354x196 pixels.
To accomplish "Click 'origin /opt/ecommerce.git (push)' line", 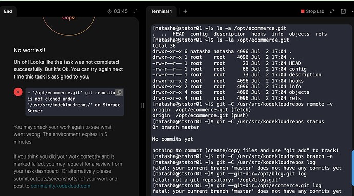I will click(x=201, y=115).
